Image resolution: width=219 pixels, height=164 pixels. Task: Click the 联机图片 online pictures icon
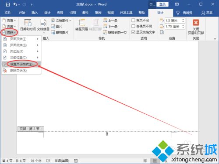pos(53,32)
